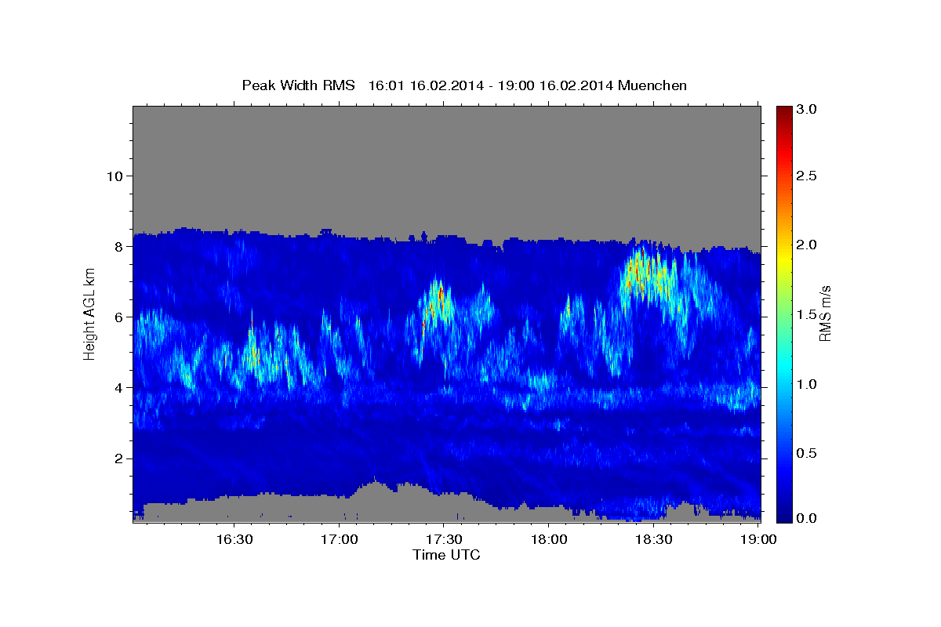Click the height tick label 8
This screenshot has height=627, width=941.
(x=118, y=246)
